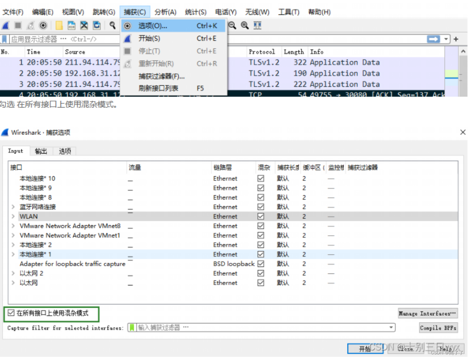The height and width of the screenshot is (358, 468).
Task: Click the resize columns toolbar icon
Action: [x=257, y=25]
